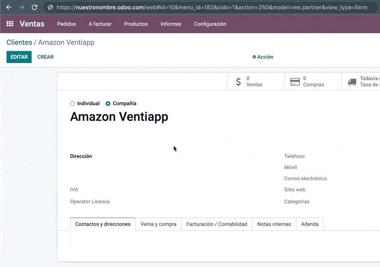Click the delivery truck icon
Screen dimensions: 380x267
tap(352, 82)
